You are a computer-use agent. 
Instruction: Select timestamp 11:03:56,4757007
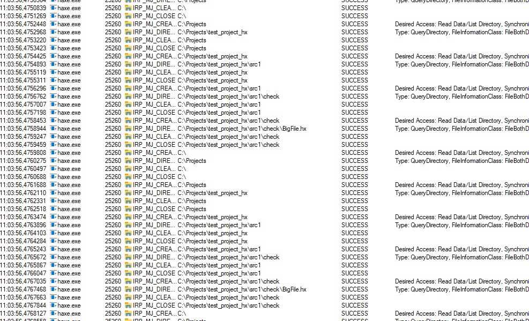click(x=23, y=104)
